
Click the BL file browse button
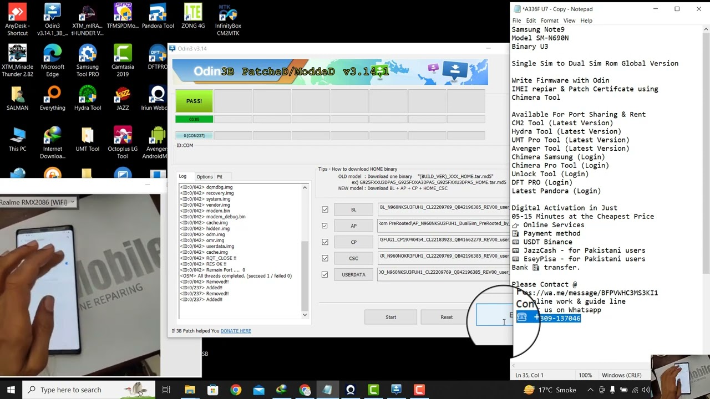(x=353, y=209)
